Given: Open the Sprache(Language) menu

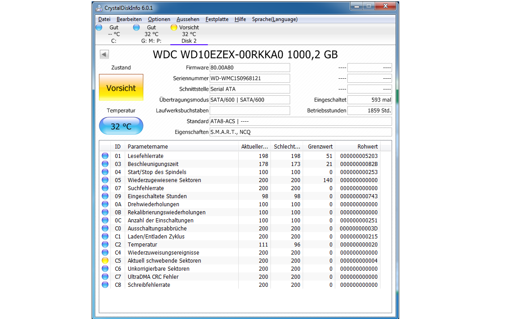Looking at the screenshot, I should pyautogui.click(x=275, y=19).
